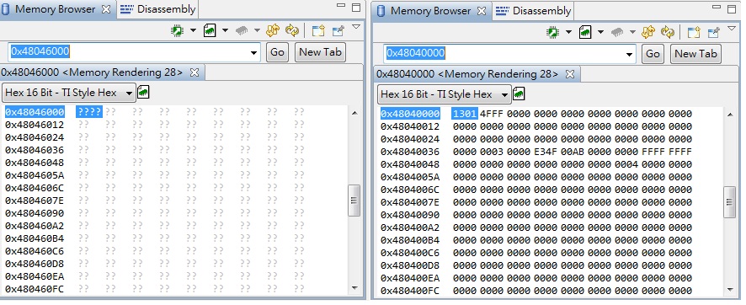Viewport: 746px width, 305px height.
Task: Open dropdown next to left green chip icon
Action: 193,31
